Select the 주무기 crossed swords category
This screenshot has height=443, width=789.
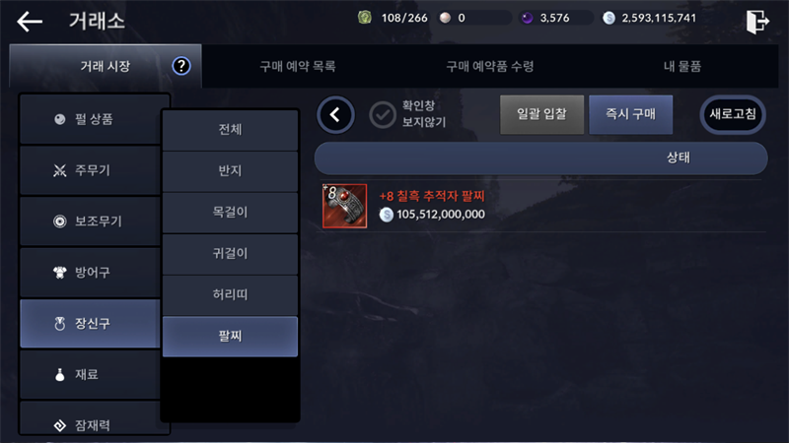tap(91, 170)
